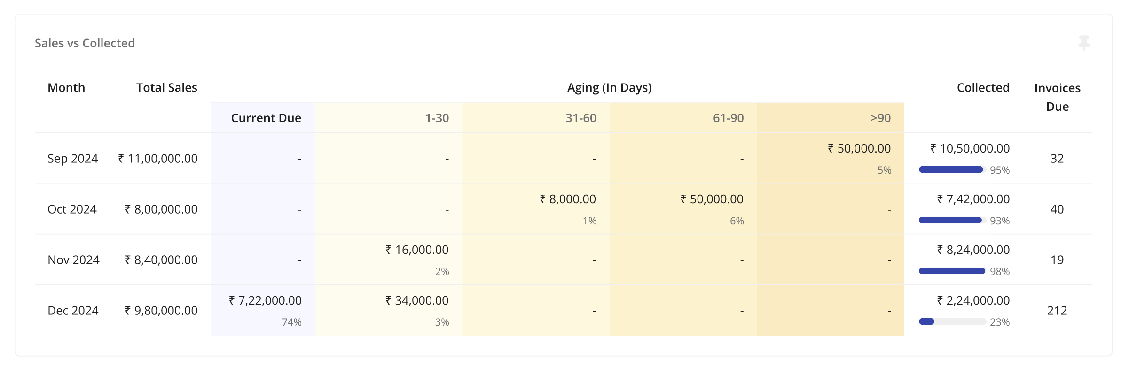Image resolution: width=1129 pixels, height=367 pixels.
Task: Open Oct 2024 61-90 amount ₹ 50,000.00
Action: pos(712,199)
